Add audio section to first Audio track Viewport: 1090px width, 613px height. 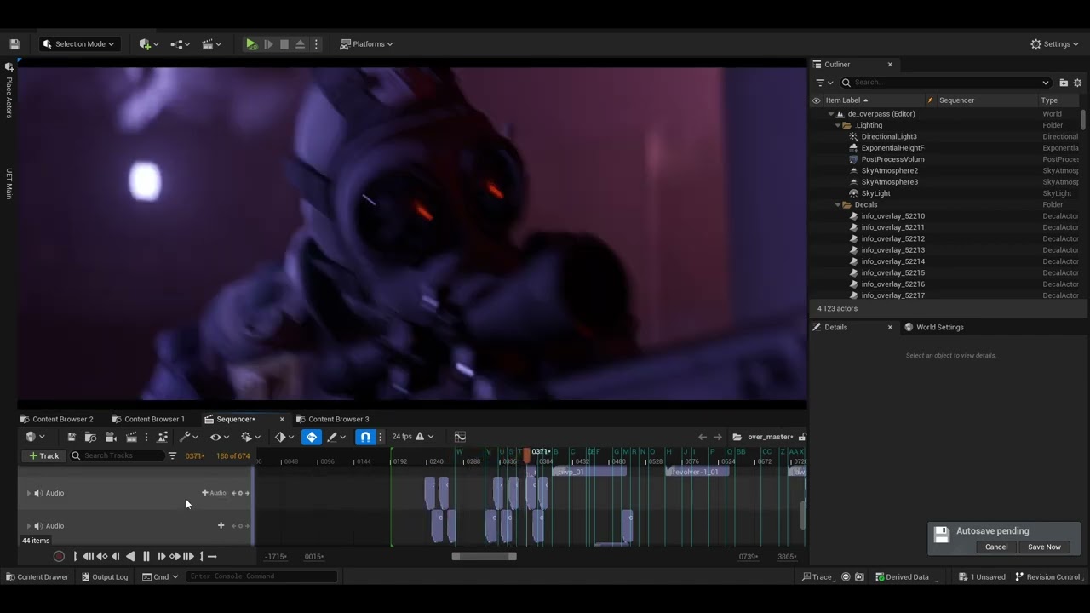(214, 494)
